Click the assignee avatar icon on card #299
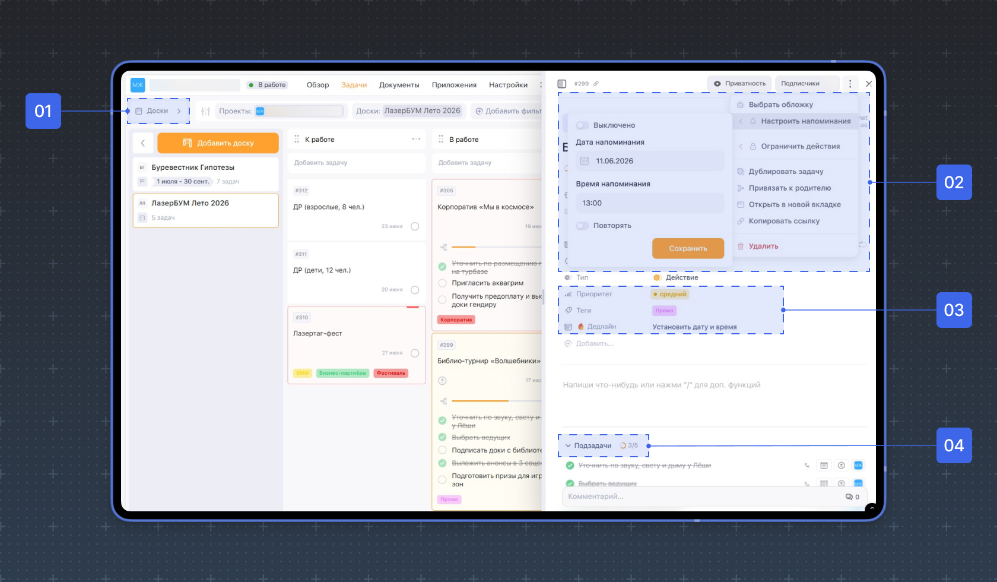997x582 pixels. click(442, 381)
